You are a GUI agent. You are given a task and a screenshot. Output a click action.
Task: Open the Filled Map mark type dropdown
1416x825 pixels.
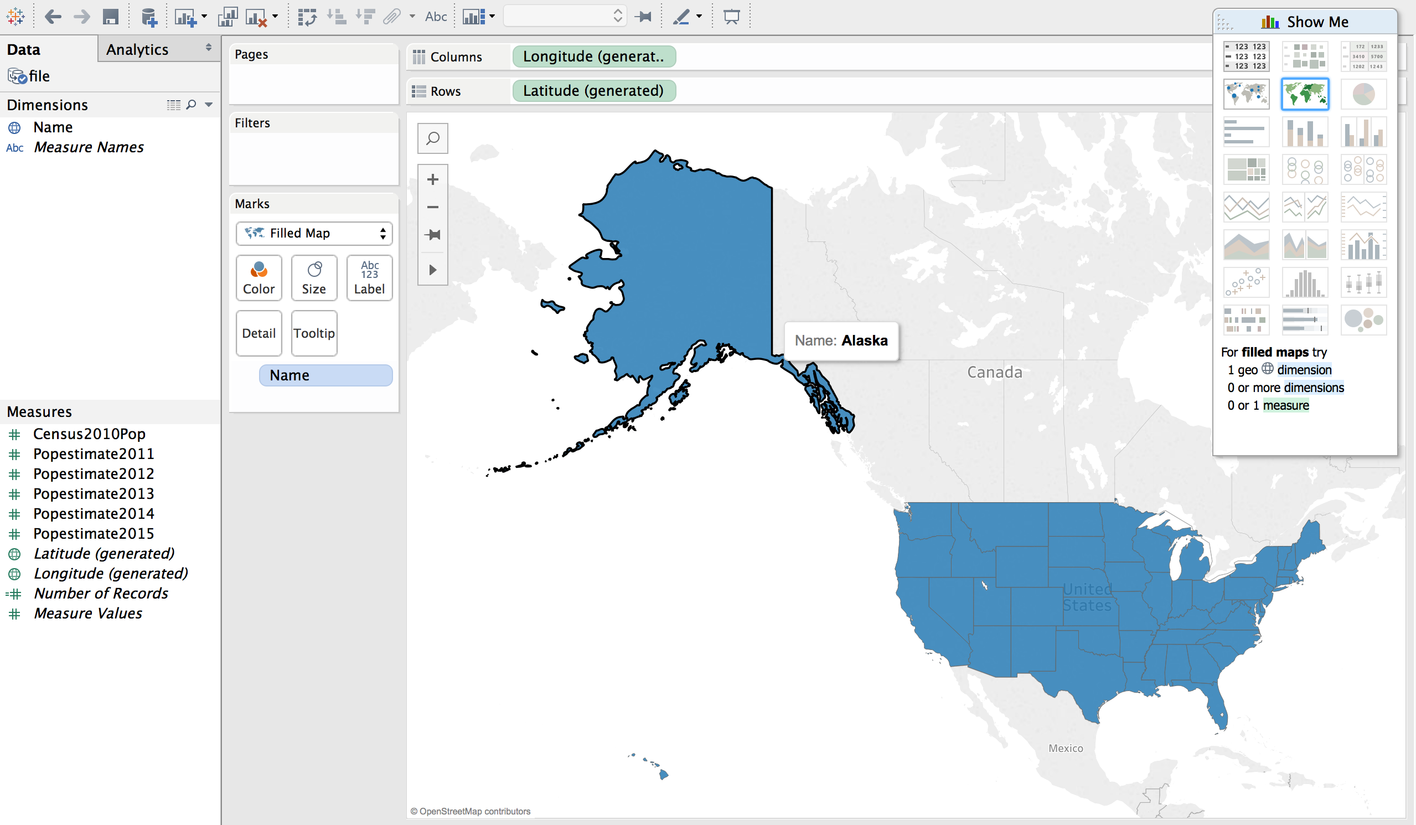[313, 233]
